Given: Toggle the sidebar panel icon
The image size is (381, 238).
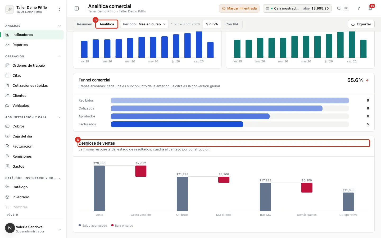Looking at the screenshot, I should (x=77, y=8).
